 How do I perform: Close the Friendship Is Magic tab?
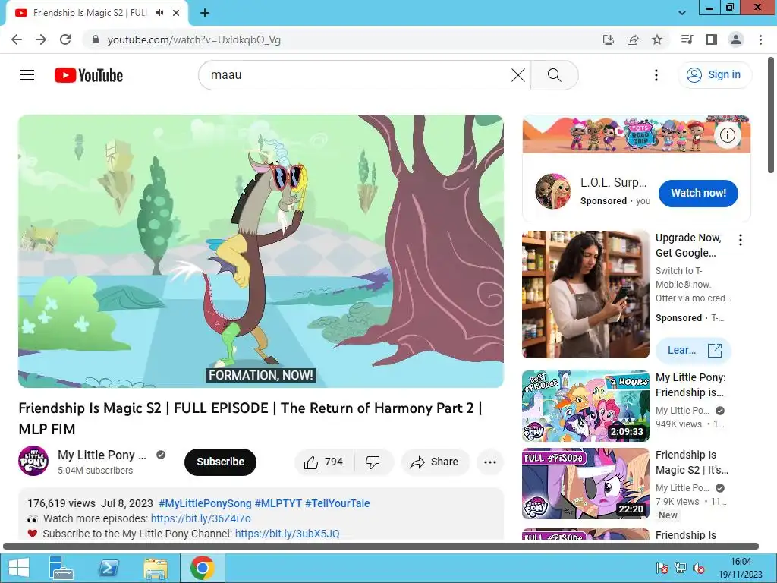tap(176, 13)
